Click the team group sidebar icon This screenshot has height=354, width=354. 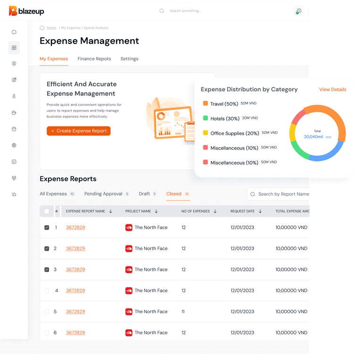[14, 178]
